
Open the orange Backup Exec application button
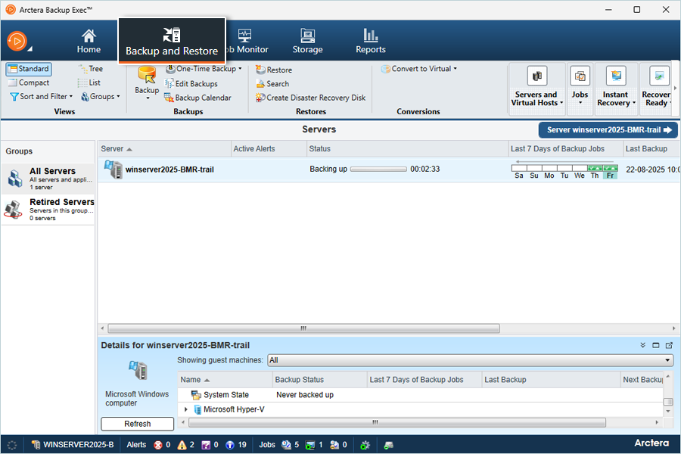[x=17, y=42]
